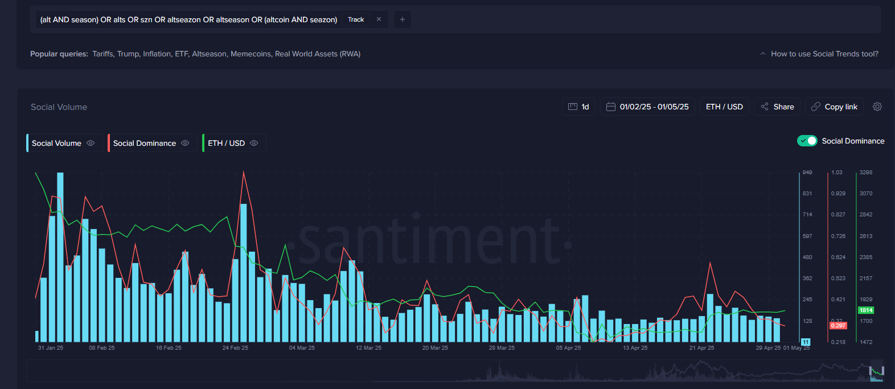Click the 16 Feb 25 axis label

pos(169,347)
